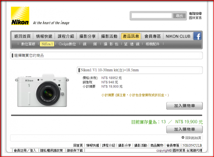Screen dimensions: 214x157
Task: Click 加入購物車 button below stock total
Action: 184,129
